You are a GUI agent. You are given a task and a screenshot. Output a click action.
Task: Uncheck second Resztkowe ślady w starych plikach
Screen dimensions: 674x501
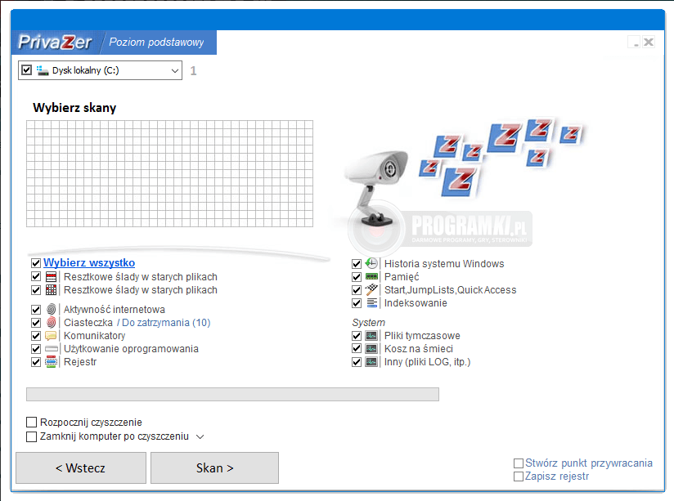pos(36,290)
